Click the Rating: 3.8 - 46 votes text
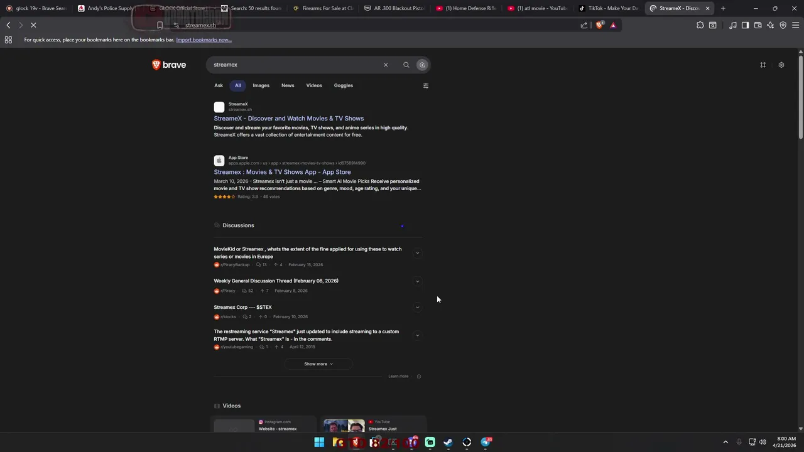804x452 pixels. tap(258, 196)
